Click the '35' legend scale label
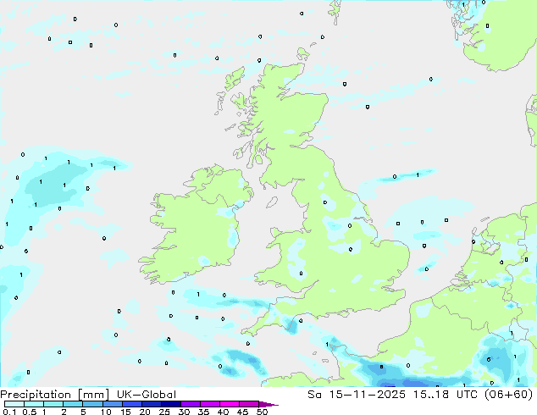The width and height of the screenshot is (537, 415). pos(203,412)
